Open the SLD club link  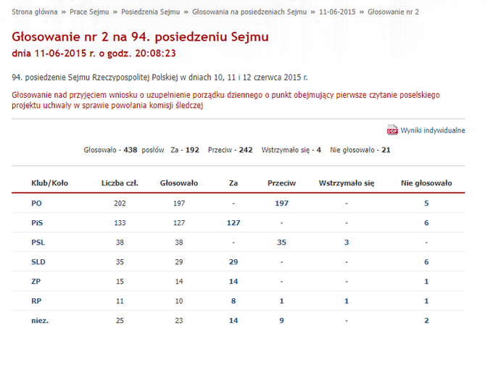(38, 262)
